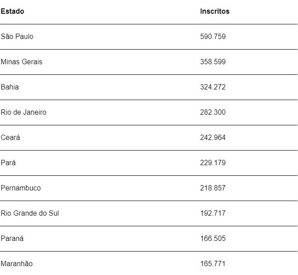The height and width of the screenshot is (275, 298).
Task: Select the value 324.272
Action: [213, 87]
